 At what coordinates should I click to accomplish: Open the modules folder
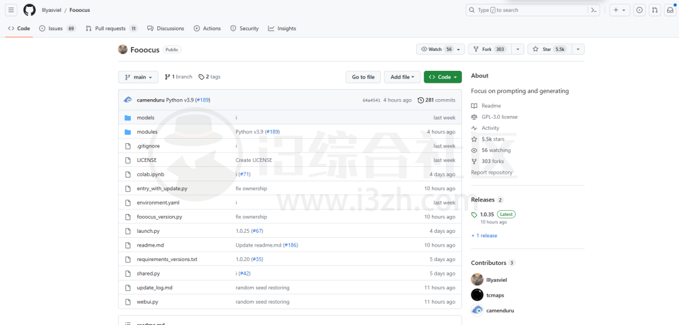pyautogui.click(x=147, y=132)
